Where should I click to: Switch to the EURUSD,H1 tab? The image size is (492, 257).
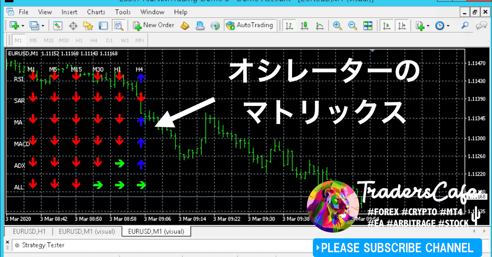(x=29, y=231)
